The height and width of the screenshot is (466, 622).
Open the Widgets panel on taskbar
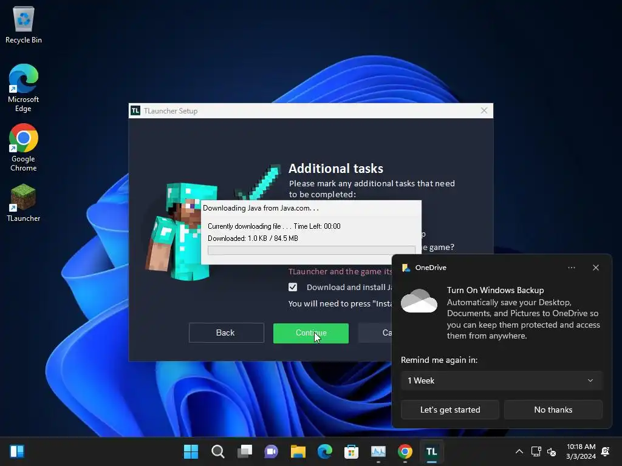(x=17, y=451)
